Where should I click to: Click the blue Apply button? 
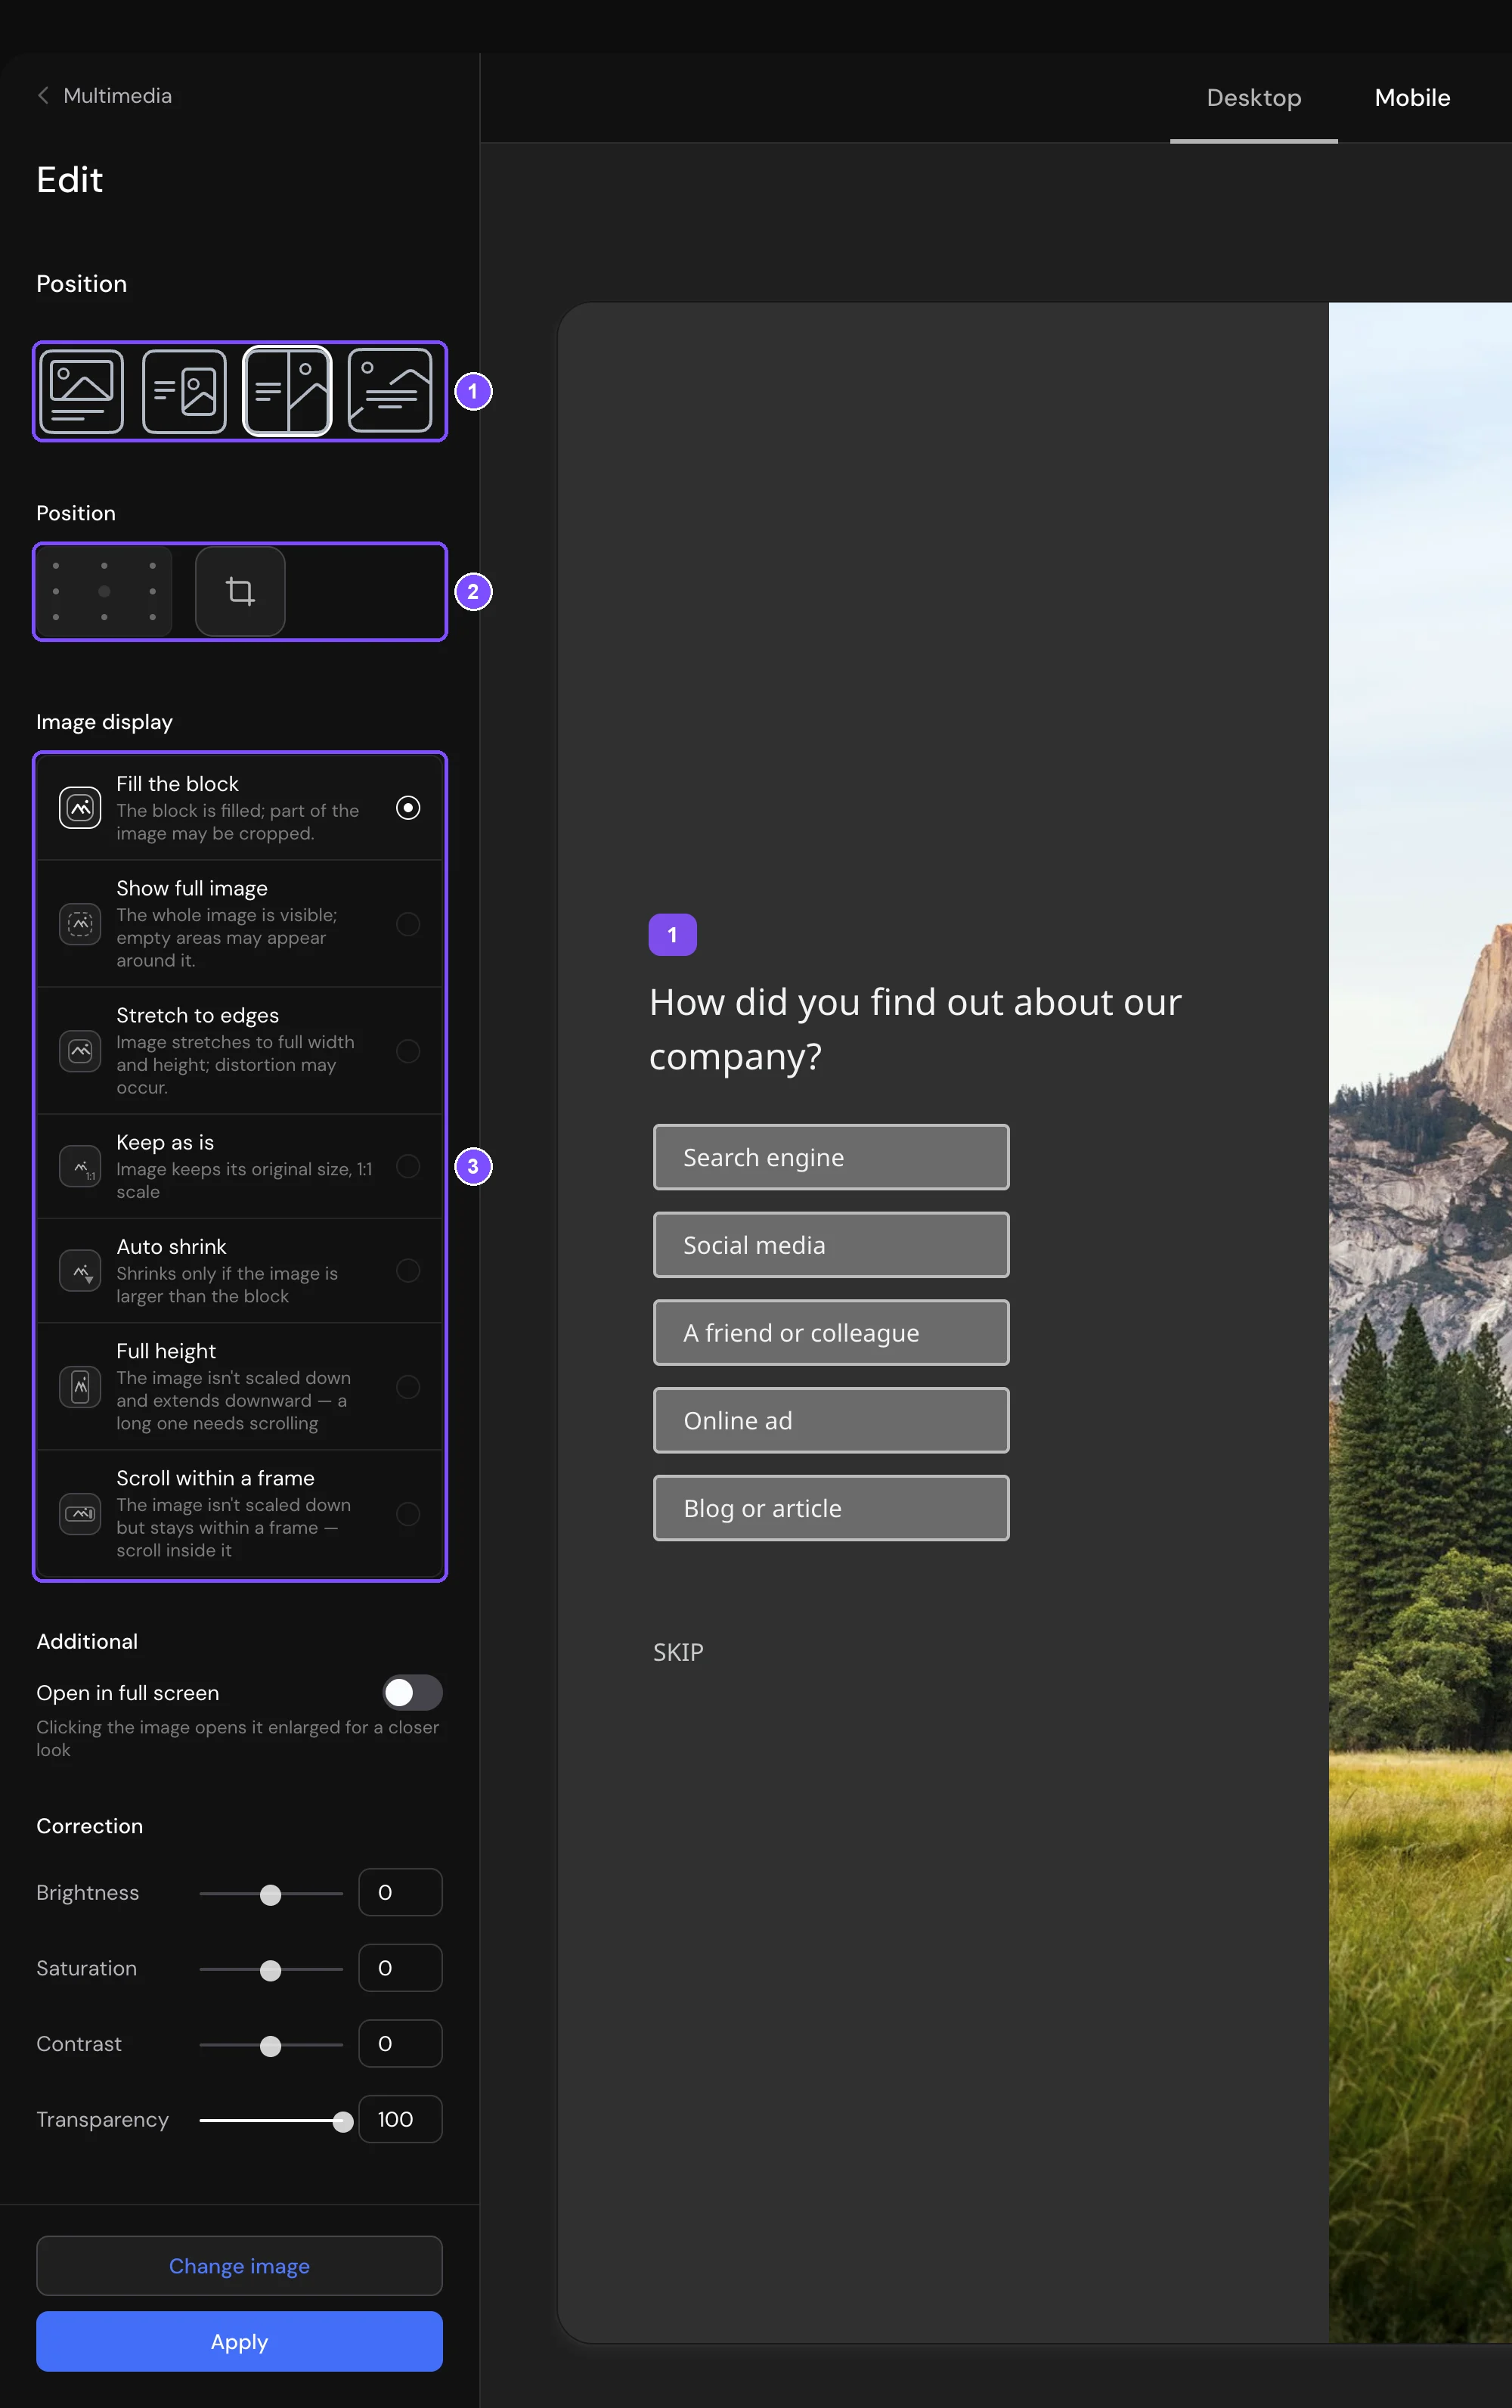(x=240, y=2341)
